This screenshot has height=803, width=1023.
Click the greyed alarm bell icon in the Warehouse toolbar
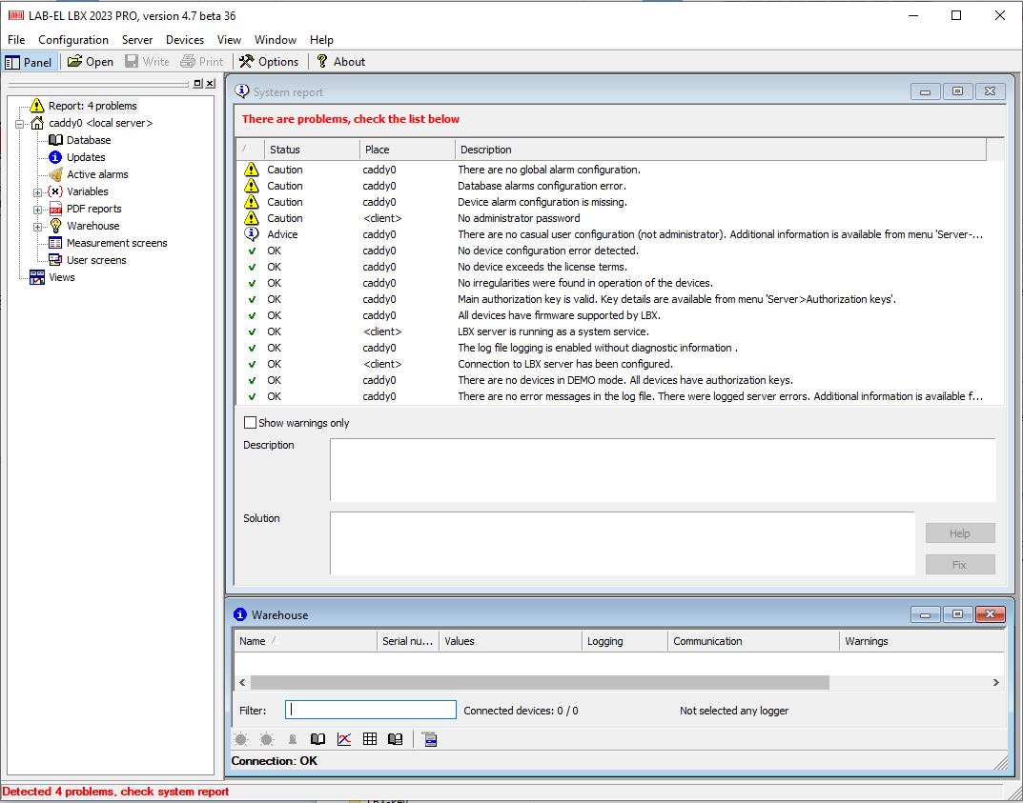(x=293, y=739)
